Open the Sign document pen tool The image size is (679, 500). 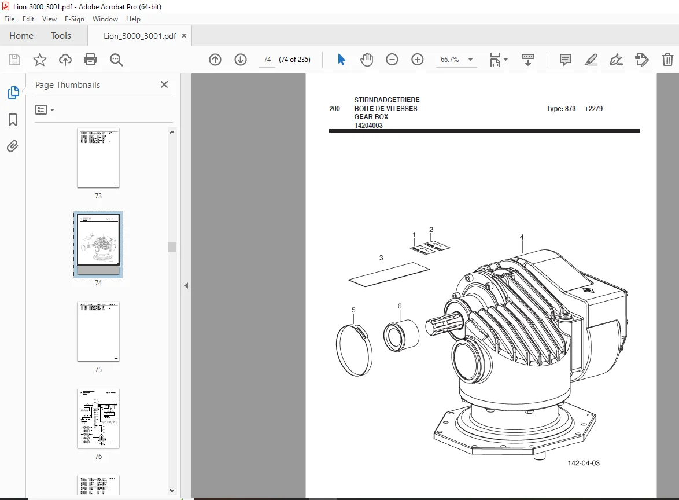(616, 60)
